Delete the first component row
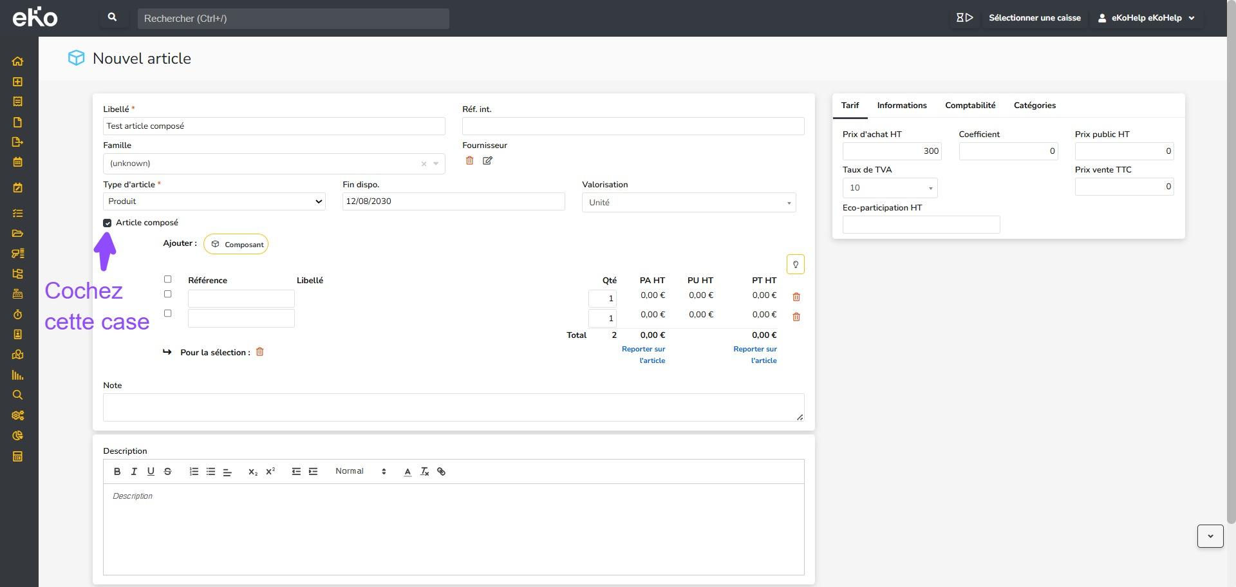The width and height of the screenshot is (1236, 587). click(796, 297)
